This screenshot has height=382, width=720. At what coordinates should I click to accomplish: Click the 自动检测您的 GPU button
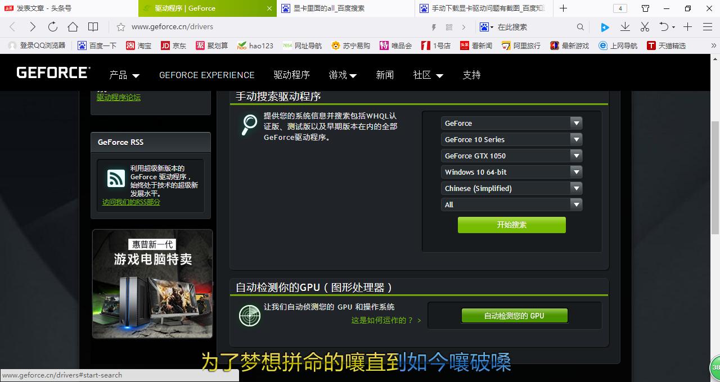(514, 316)
